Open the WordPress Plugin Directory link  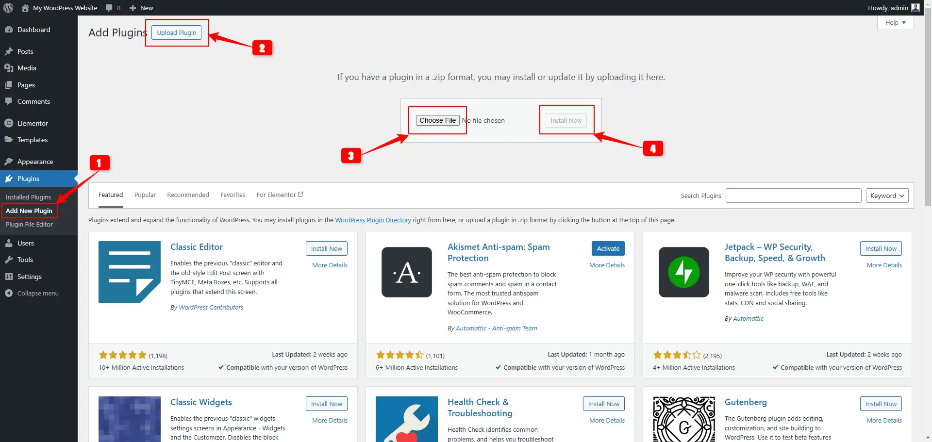373,220
